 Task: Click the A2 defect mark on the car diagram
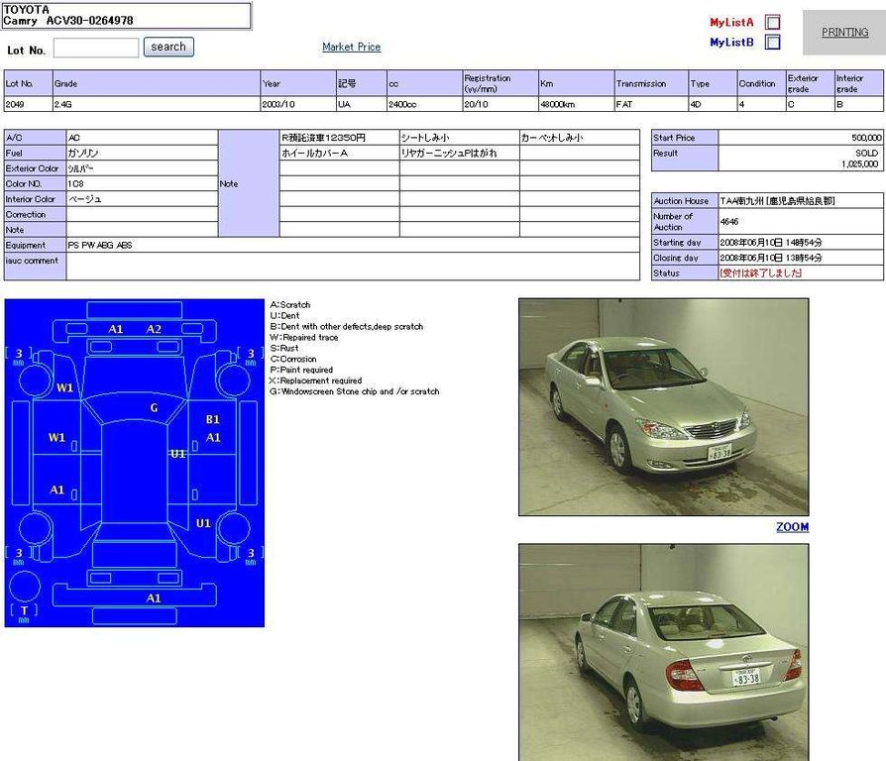[154, 329]
